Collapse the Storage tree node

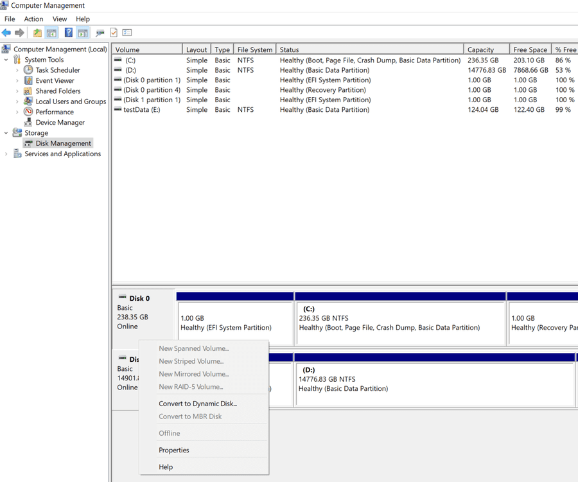coord(6,133)
